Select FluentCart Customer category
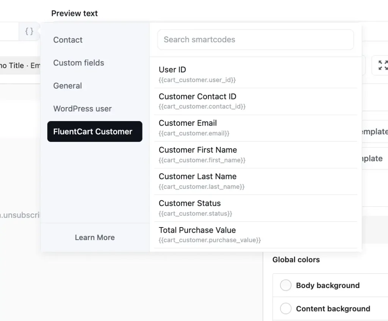 click(95, 132)
